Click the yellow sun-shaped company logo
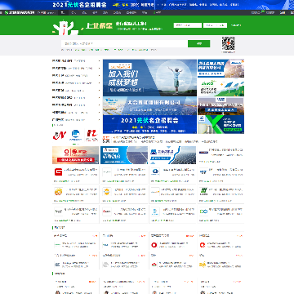The width and height of the screenshot is (294, 294). [107, 192]
